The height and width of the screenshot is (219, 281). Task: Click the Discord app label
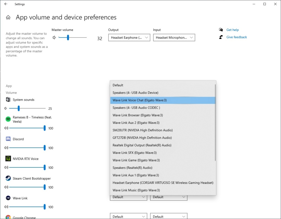18,139
